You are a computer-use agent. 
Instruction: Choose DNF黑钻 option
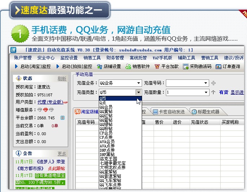pos(120,155)
